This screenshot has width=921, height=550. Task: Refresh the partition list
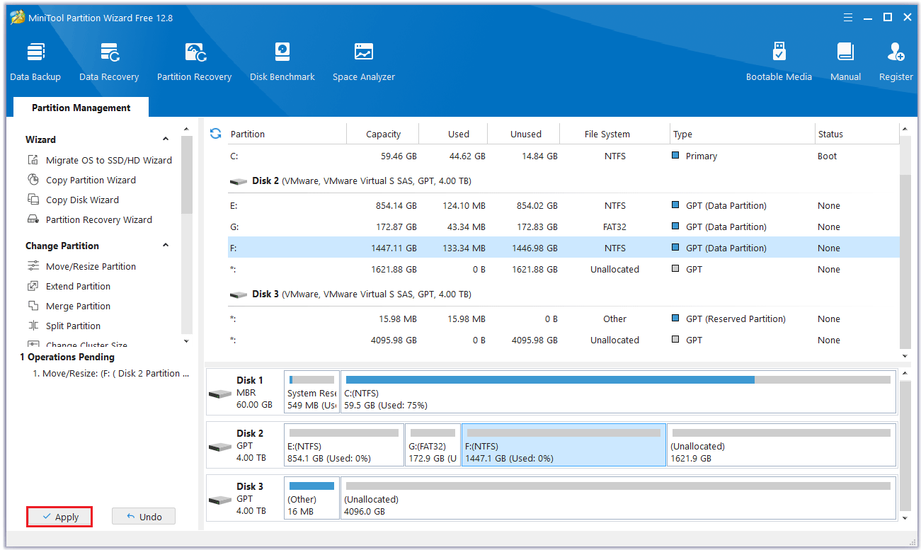coord(216,133)
